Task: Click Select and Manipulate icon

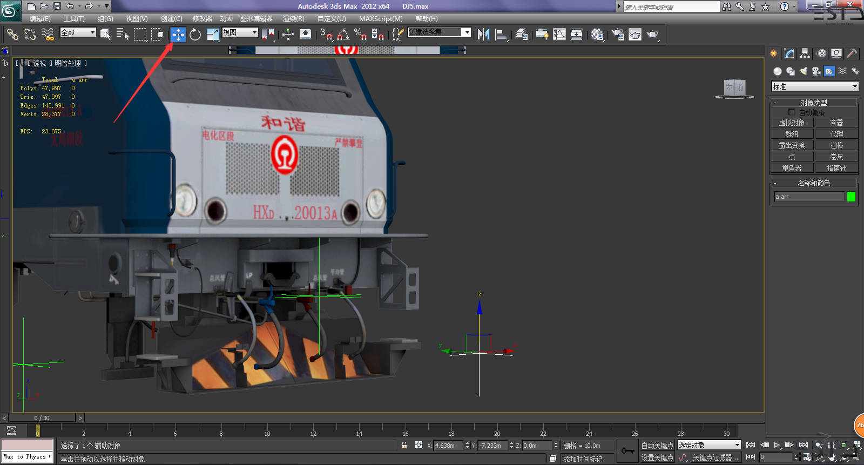Action: pos(288,35)
